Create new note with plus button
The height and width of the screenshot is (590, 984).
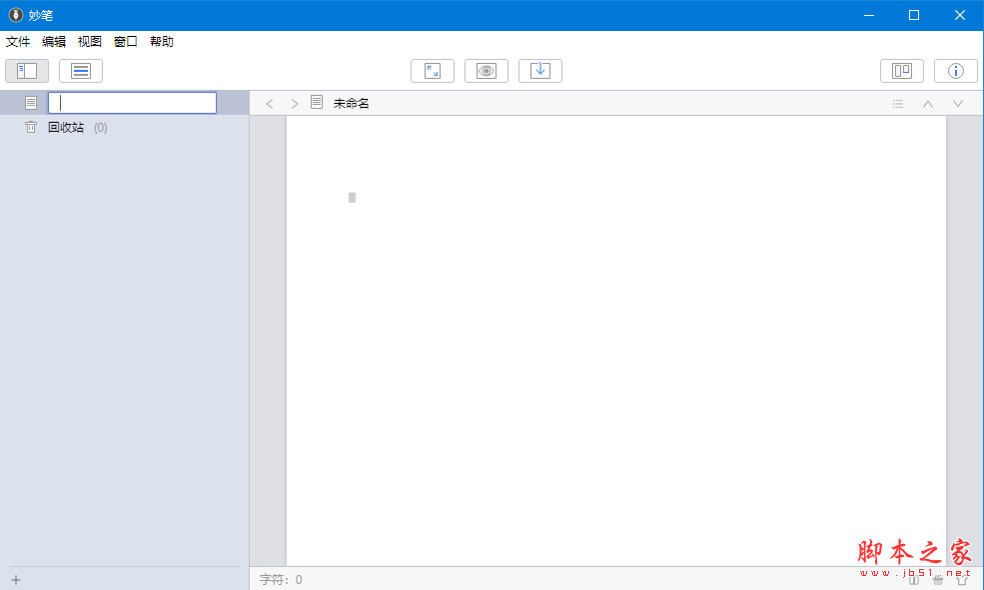click(16, 579)
